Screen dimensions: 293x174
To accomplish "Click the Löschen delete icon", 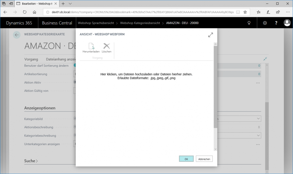I will [x=107, y=46].
